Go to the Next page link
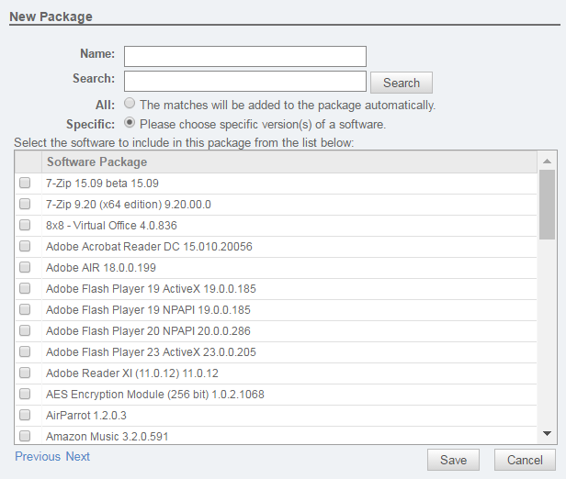The width and height of the screenshot is (566, 479). pyautogui.click(x=77, y=456)
